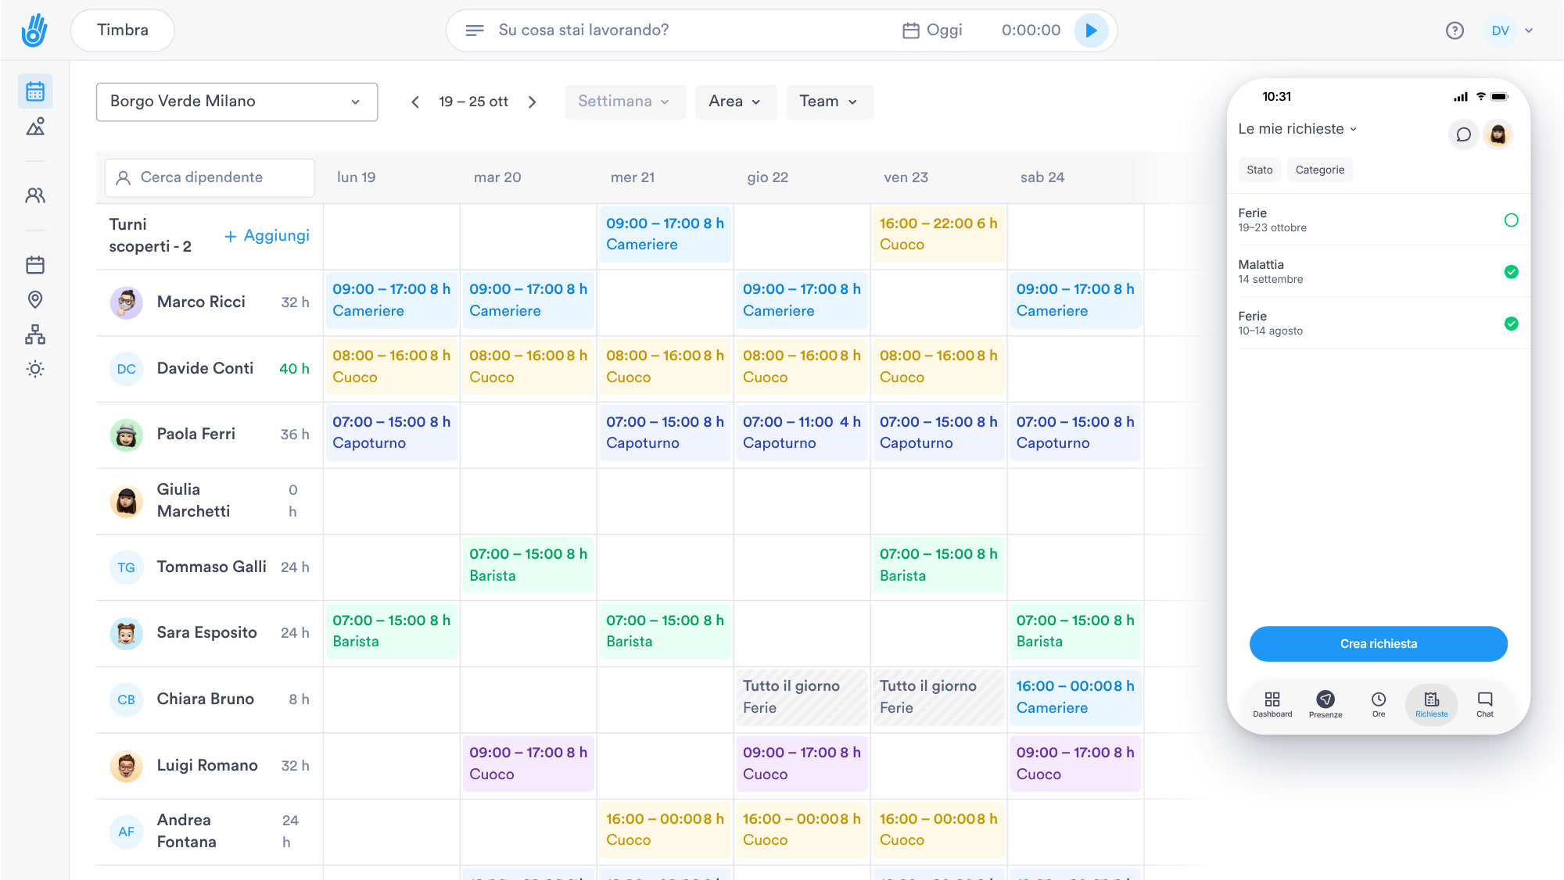The height and width of the screenshot is (880, 1564).
Task: Click the task description lines icon
Action: [474, 30]
